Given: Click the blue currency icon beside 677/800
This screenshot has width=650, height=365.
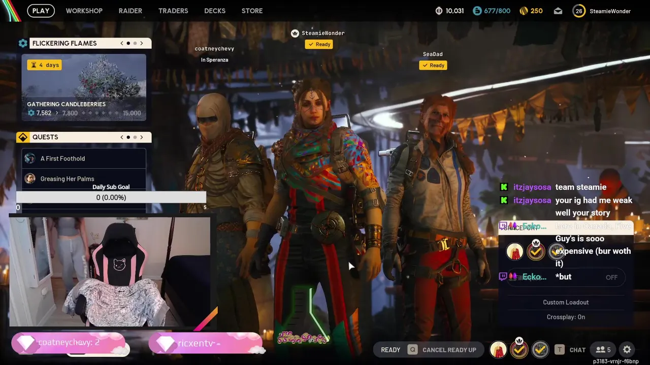Looking at the screenshot, I should pos(477,11).
